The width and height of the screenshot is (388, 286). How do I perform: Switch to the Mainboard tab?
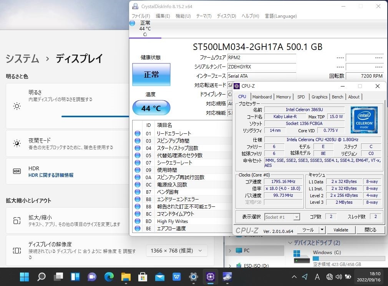[262, 97]
